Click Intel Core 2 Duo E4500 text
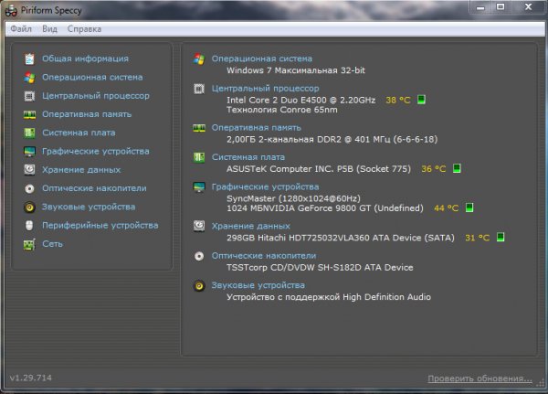The height and width of the screenshot is (394, 548). coord(300,100)
